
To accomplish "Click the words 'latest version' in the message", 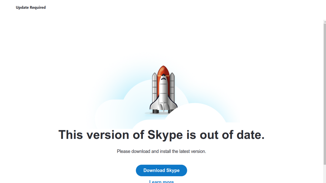I will [x=192, y=151].
